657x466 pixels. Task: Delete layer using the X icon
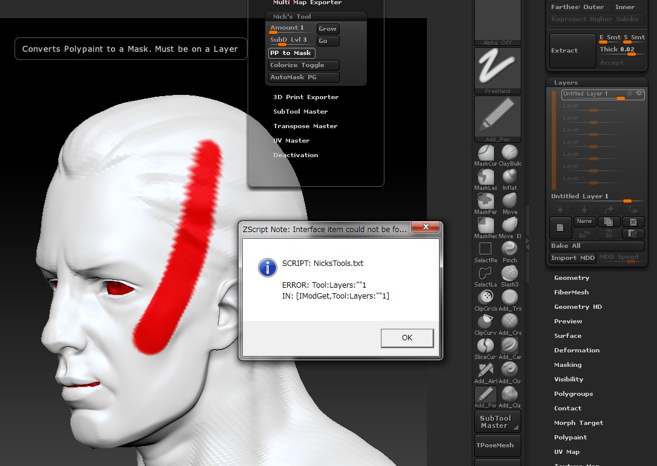pos(633,222)
